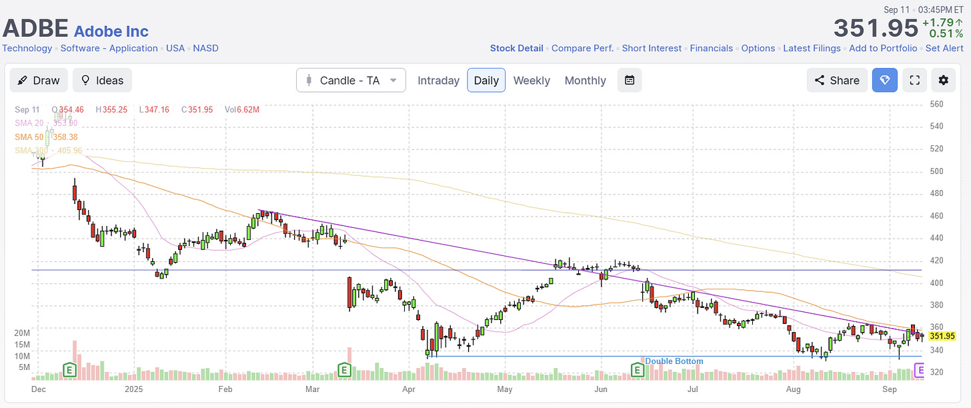This screenshot has width=971, height=408.
Task: Open the Draw tool
Action: (x=38, y=81)
